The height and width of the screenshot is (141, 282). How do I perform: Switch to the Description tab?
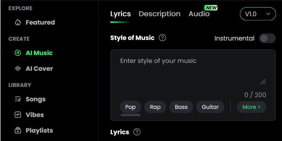[x=159, y=14]
